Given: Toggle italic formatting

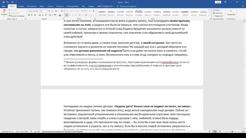Looking at the screenshot, I should (32, 15).
